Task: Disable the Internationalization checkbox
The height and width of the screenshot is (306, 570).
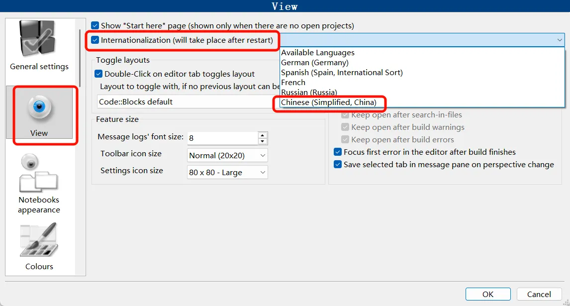Action: click(95, 40)
